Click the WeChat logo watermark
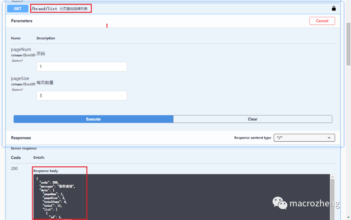 (279, 203)
